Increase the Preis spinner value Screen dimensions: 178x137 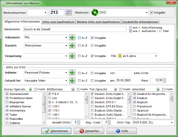165,79
